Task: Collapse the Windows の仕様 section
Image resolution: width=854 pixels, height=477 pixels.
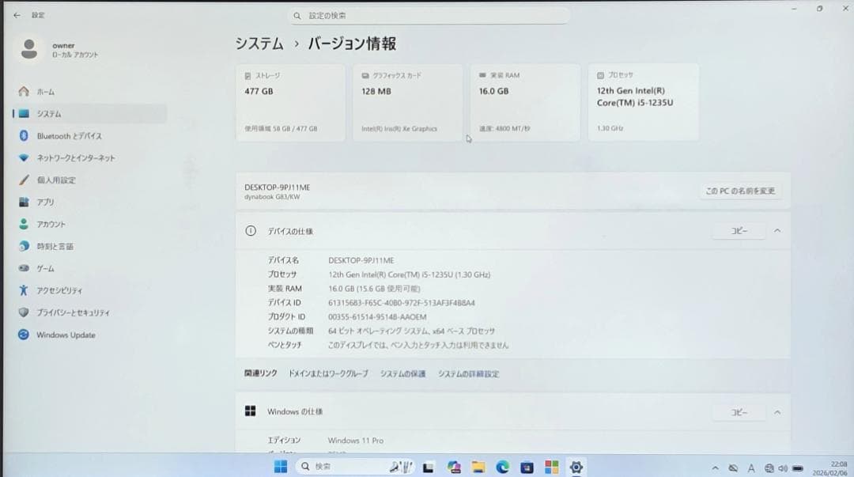Action: pos(777,412)
